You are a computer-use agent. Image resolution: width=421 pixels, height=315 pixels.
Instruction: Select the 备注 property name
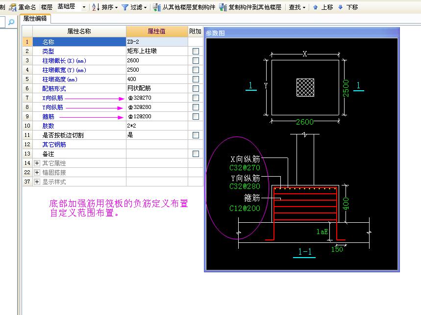pos(48,154)
